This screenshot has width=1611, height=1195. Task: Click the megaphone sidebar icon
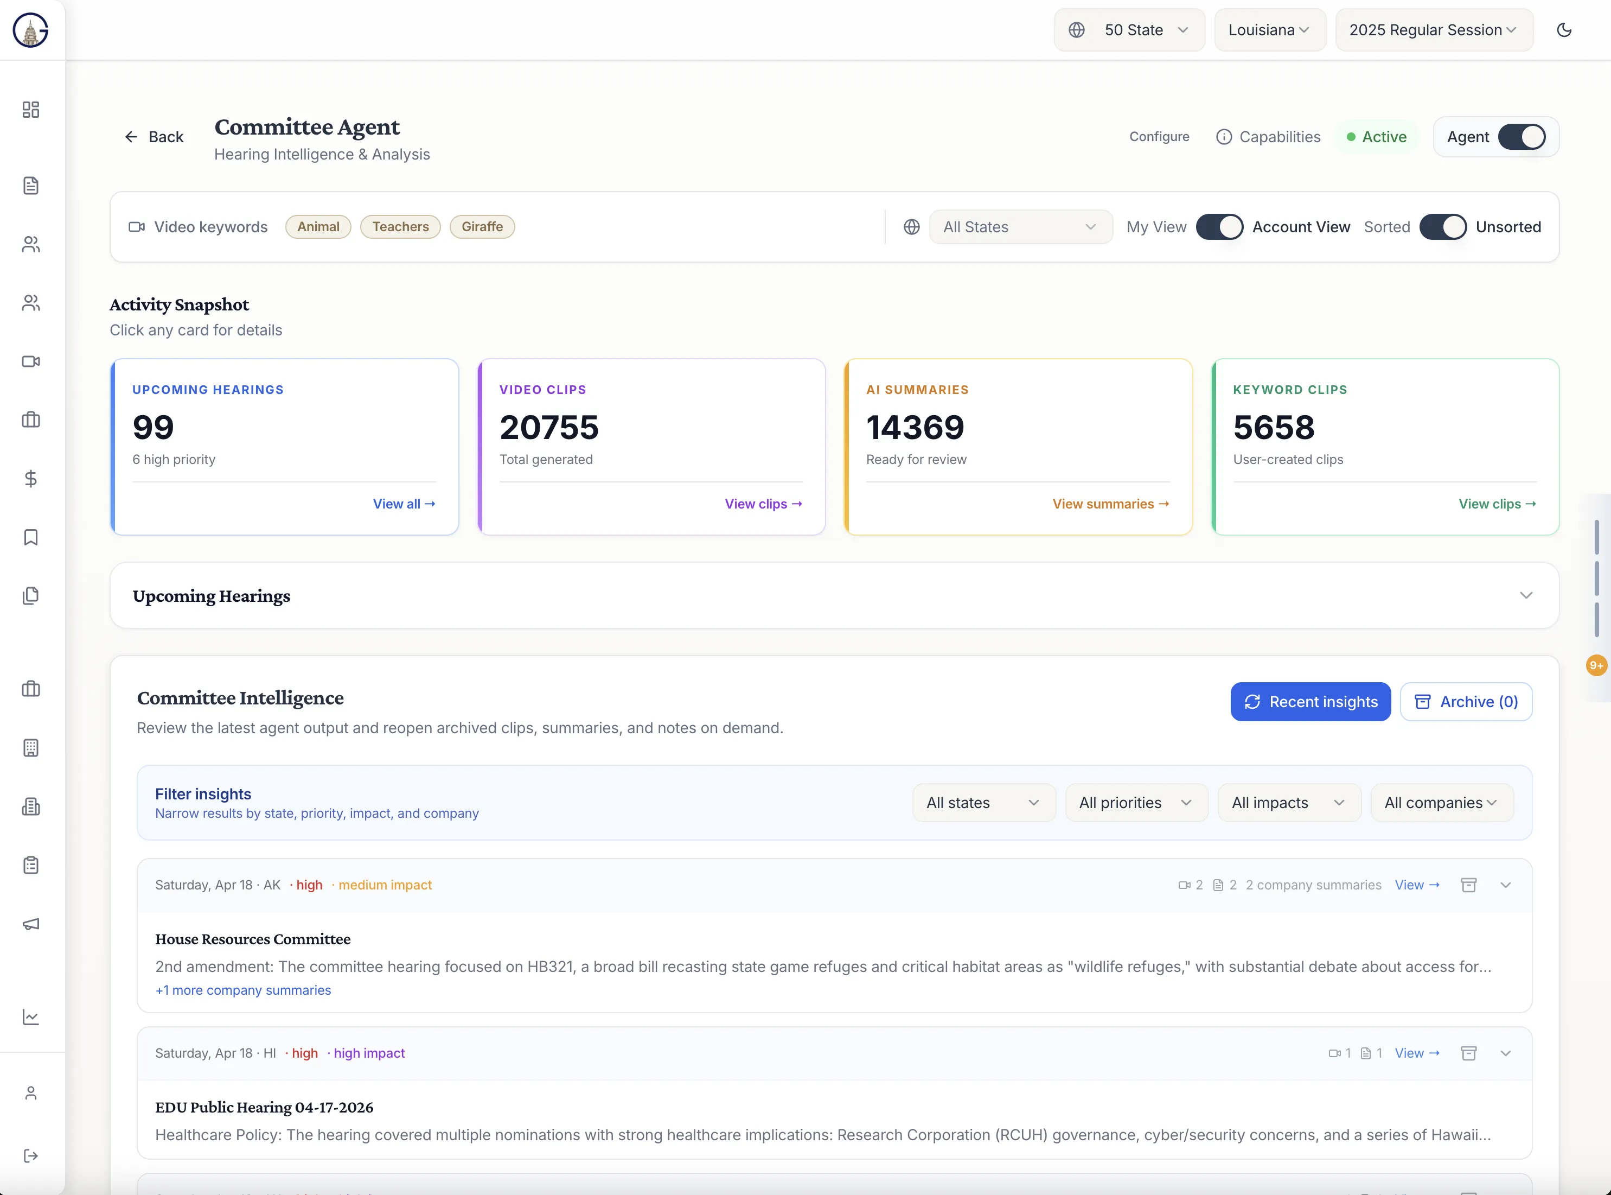[x=30, y=924]
